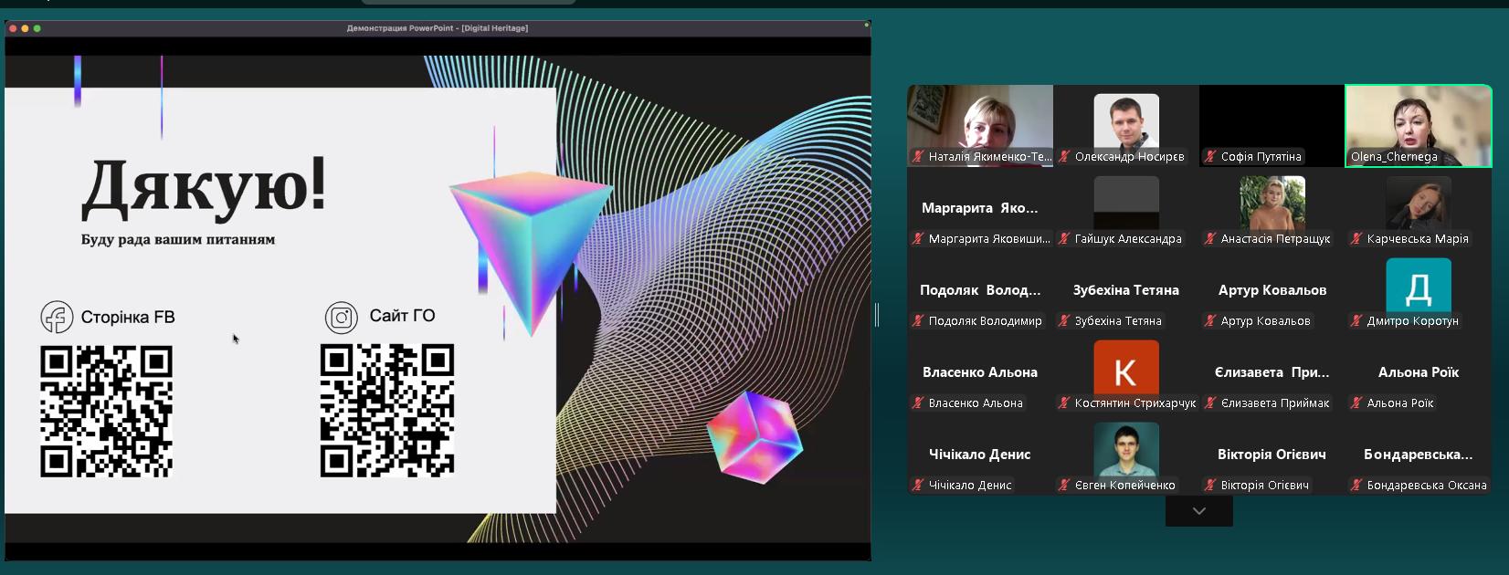Image resolution: width=1509 pixels, height=575 pixels.
Task: Click muted mic icon for Артур Ковальов
Action: pos(1210,320)
